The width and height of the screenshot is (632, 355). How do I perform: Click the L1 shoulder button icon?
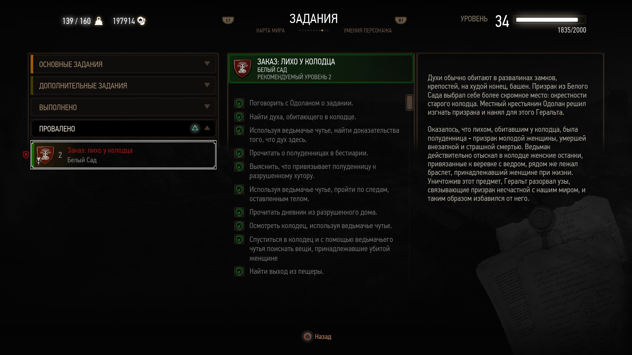pyautogui.click(x=228, y=20)
